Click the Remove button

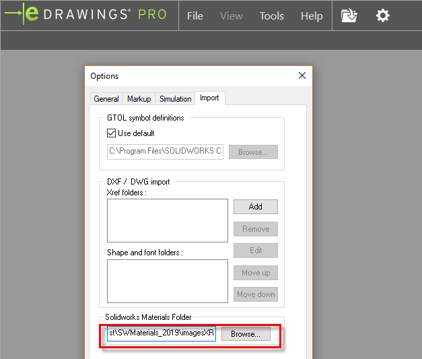click(x=255, y=229)
